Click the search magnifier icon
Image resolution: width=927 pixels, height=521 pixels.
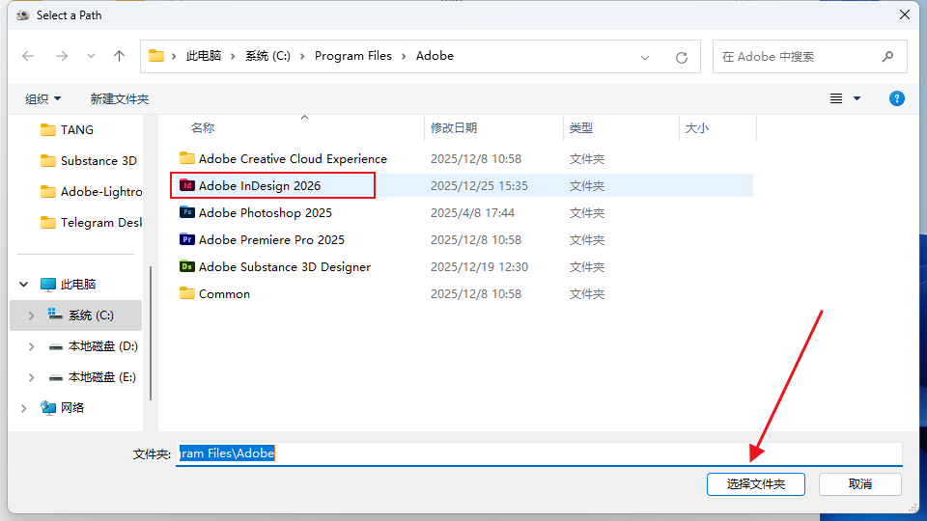coord(887,57)
